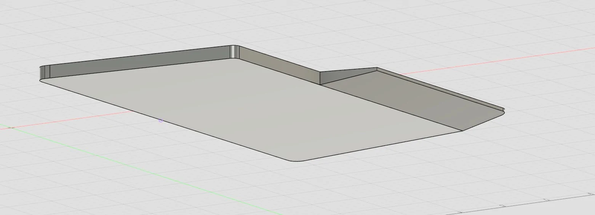Select the long raised back wall face
595x215 pixels.
coord(139,63)
